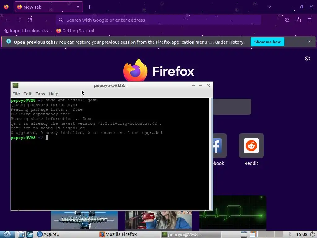Open the power logout icon in taskbar
This screenshot has width=317, height=238.
click(313, 234)
